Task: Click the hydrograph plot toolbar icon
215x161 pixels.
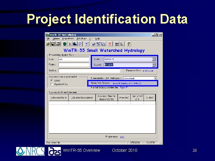Action: tap(103, 44)
